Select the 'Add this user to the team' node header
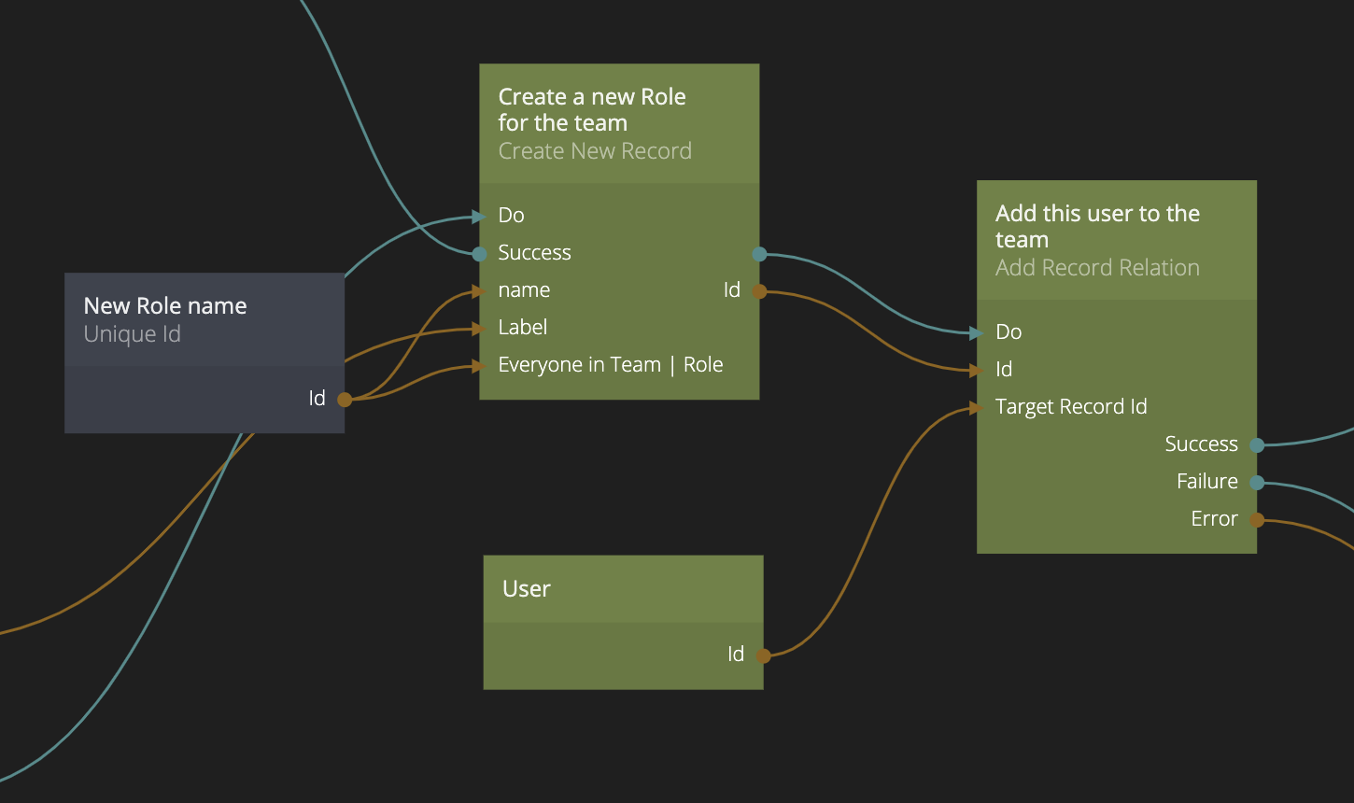This screenshot has width=1354, height=803. pos(1096,226)
